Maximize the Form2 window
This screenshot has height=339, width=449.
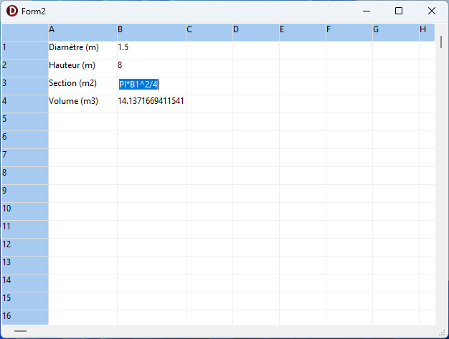point(399,11)
